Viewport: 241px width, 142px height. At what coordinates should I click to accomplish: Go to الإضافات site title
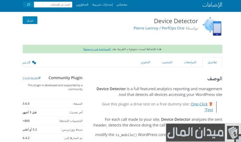coord(212,5)
